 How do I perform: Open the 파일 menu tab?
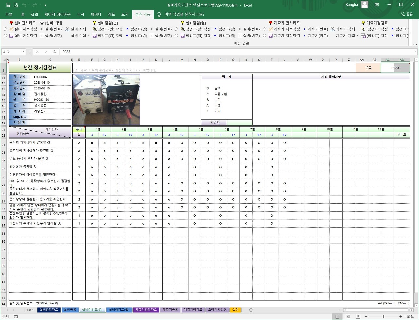9,14
